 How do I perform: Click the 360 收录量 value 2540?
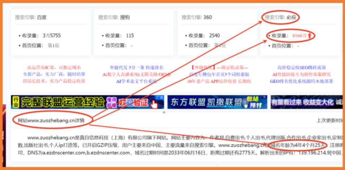click(214, 36)
